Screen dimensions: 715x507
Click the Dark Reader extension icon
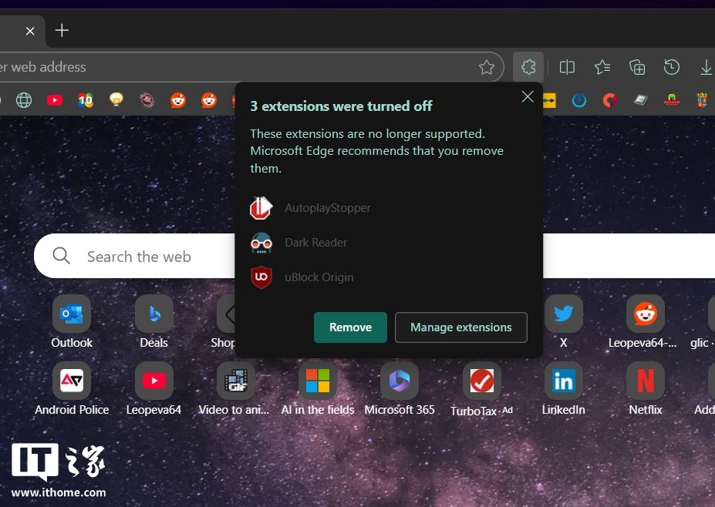point(261,243)
